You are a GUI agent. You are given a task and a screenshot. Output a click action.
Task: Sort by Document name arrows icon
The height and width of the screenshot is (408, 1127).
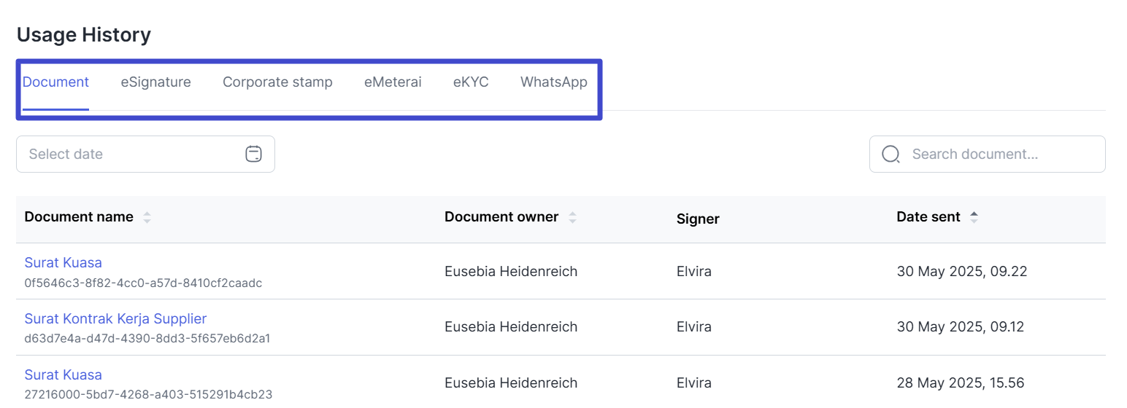147,217
